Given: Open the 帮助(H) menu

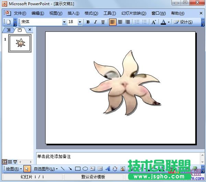Looking at the screenshot, I should point(178,13).
